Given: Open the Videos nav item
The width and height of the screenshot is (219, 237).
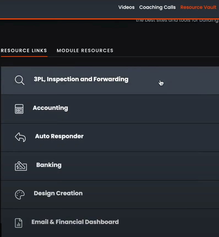Looking at the screenshot, I should [126, 7].
